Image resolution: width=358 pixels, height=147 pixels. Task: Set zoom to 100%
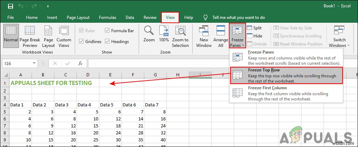coord(164,34)
